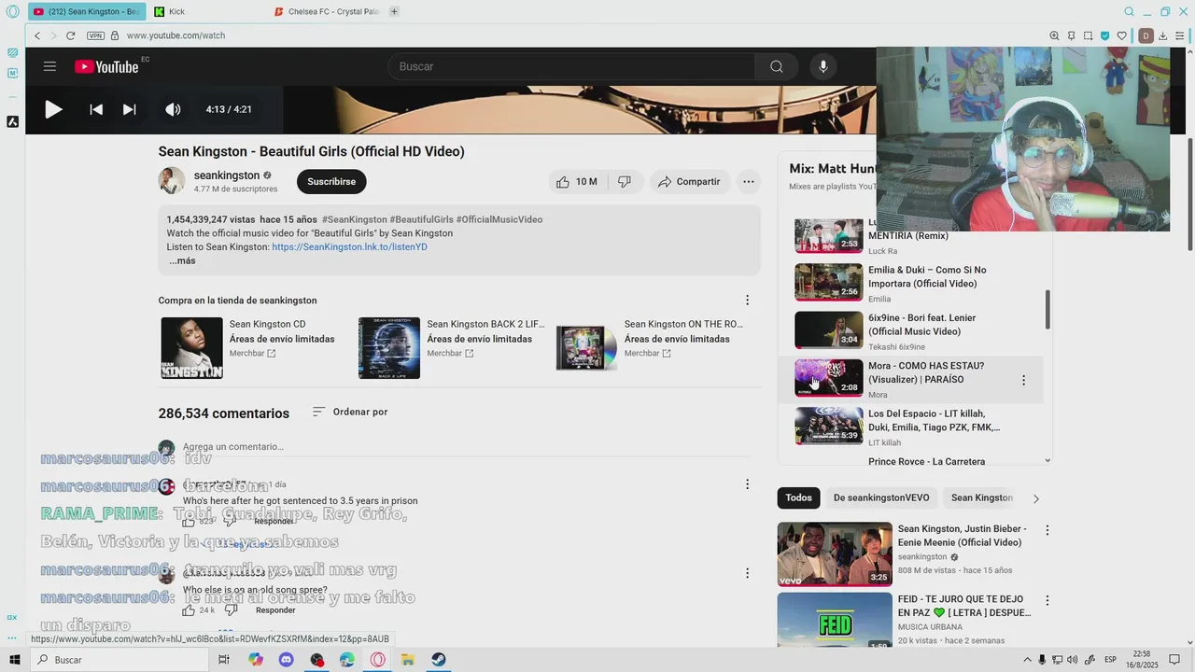Open more actions menu beside Compartir
Viewport: 1195px width, 672px height.
[748, 182]
